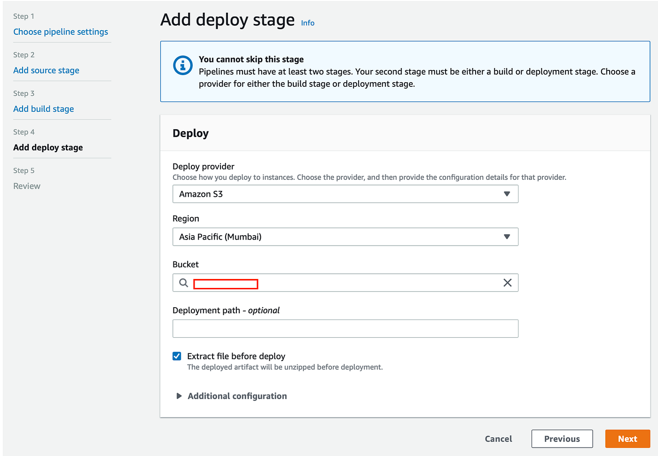Click the magnifier icon in the Bucket field
This screenshot has height=456, width=658.
(183, 283)
